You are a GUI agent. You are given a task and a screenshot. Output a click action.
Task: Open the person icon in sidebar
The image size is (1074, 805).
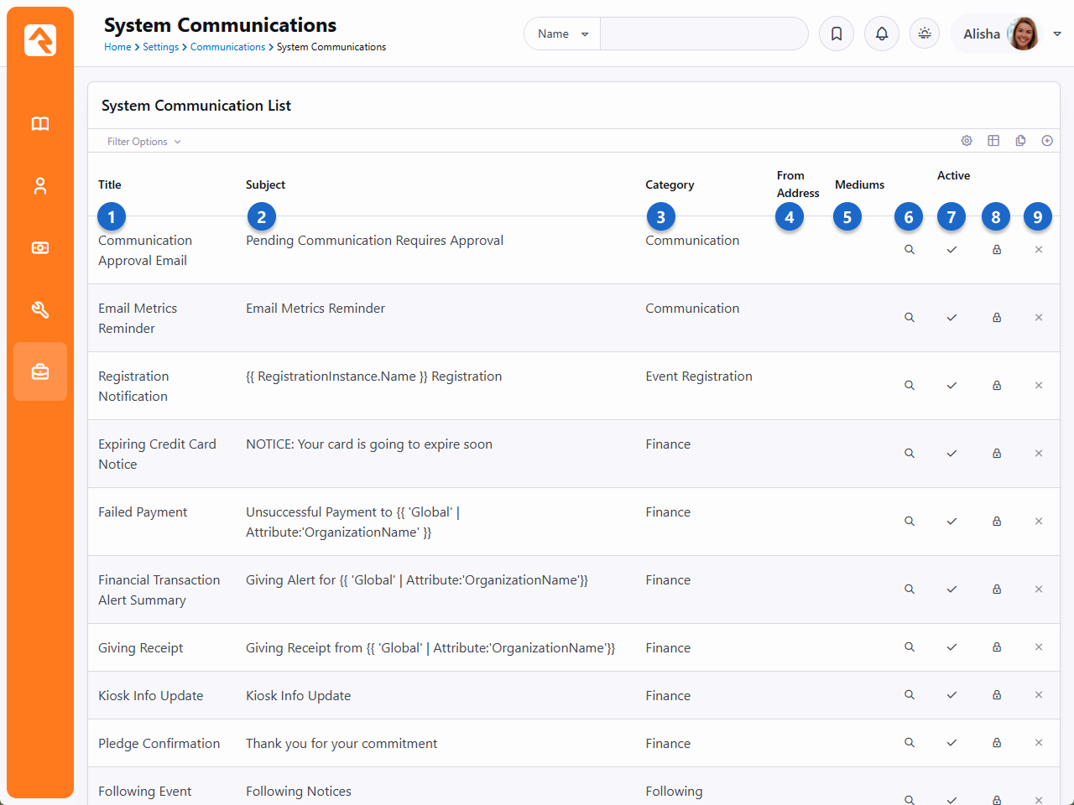pos(40,186)
